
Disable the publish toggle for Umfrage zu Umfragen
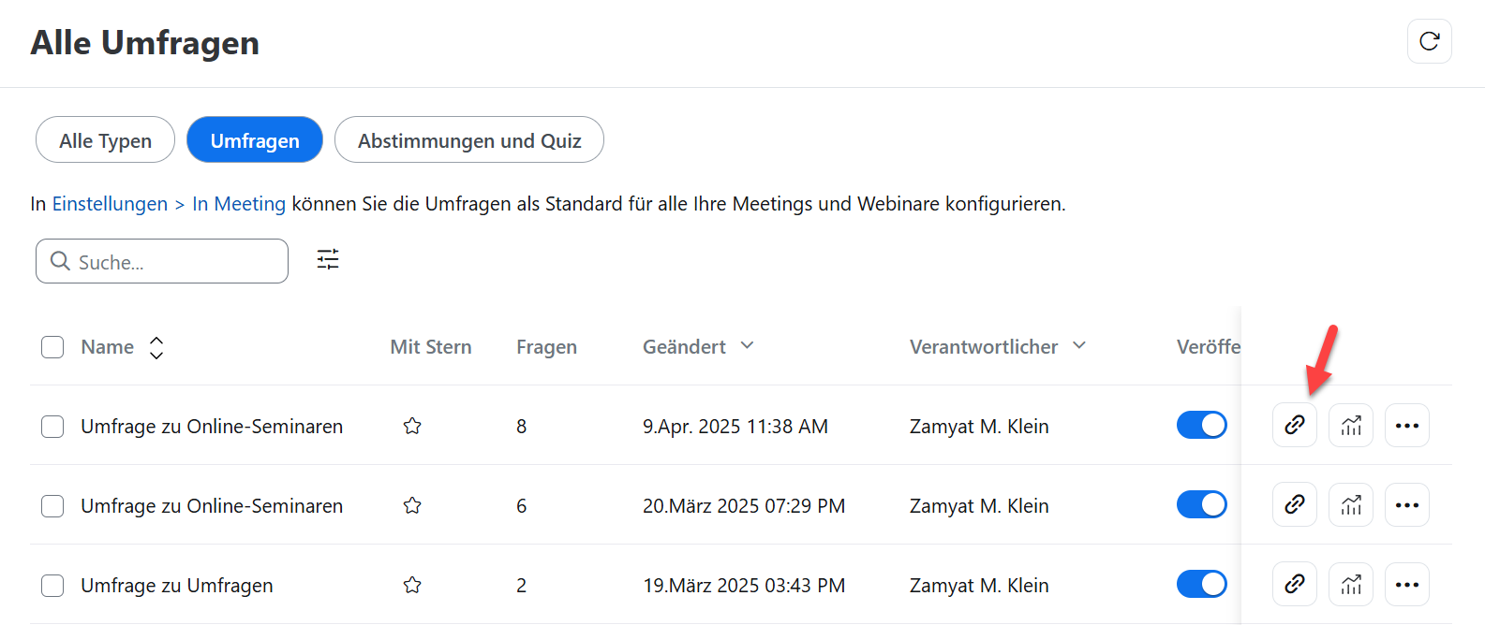(1201, 584)
